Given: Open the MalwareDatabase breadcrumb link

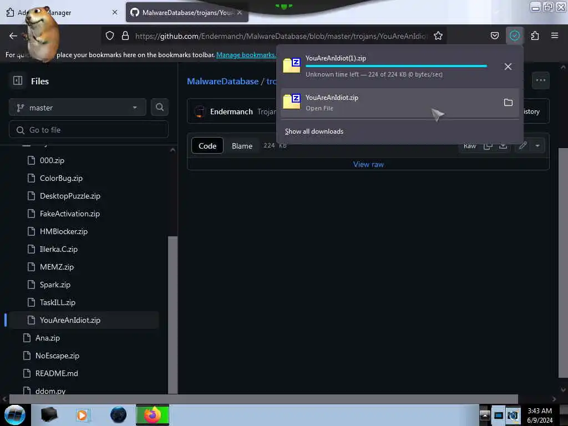Looking at the screenshot, I should coord(223,81).
